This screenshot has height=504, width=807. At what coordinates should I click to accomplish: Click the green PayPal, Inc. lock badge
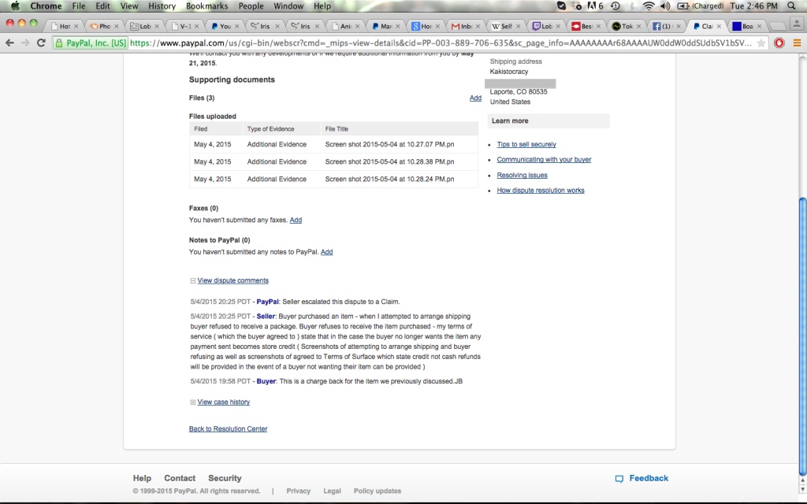click(91, 43)
